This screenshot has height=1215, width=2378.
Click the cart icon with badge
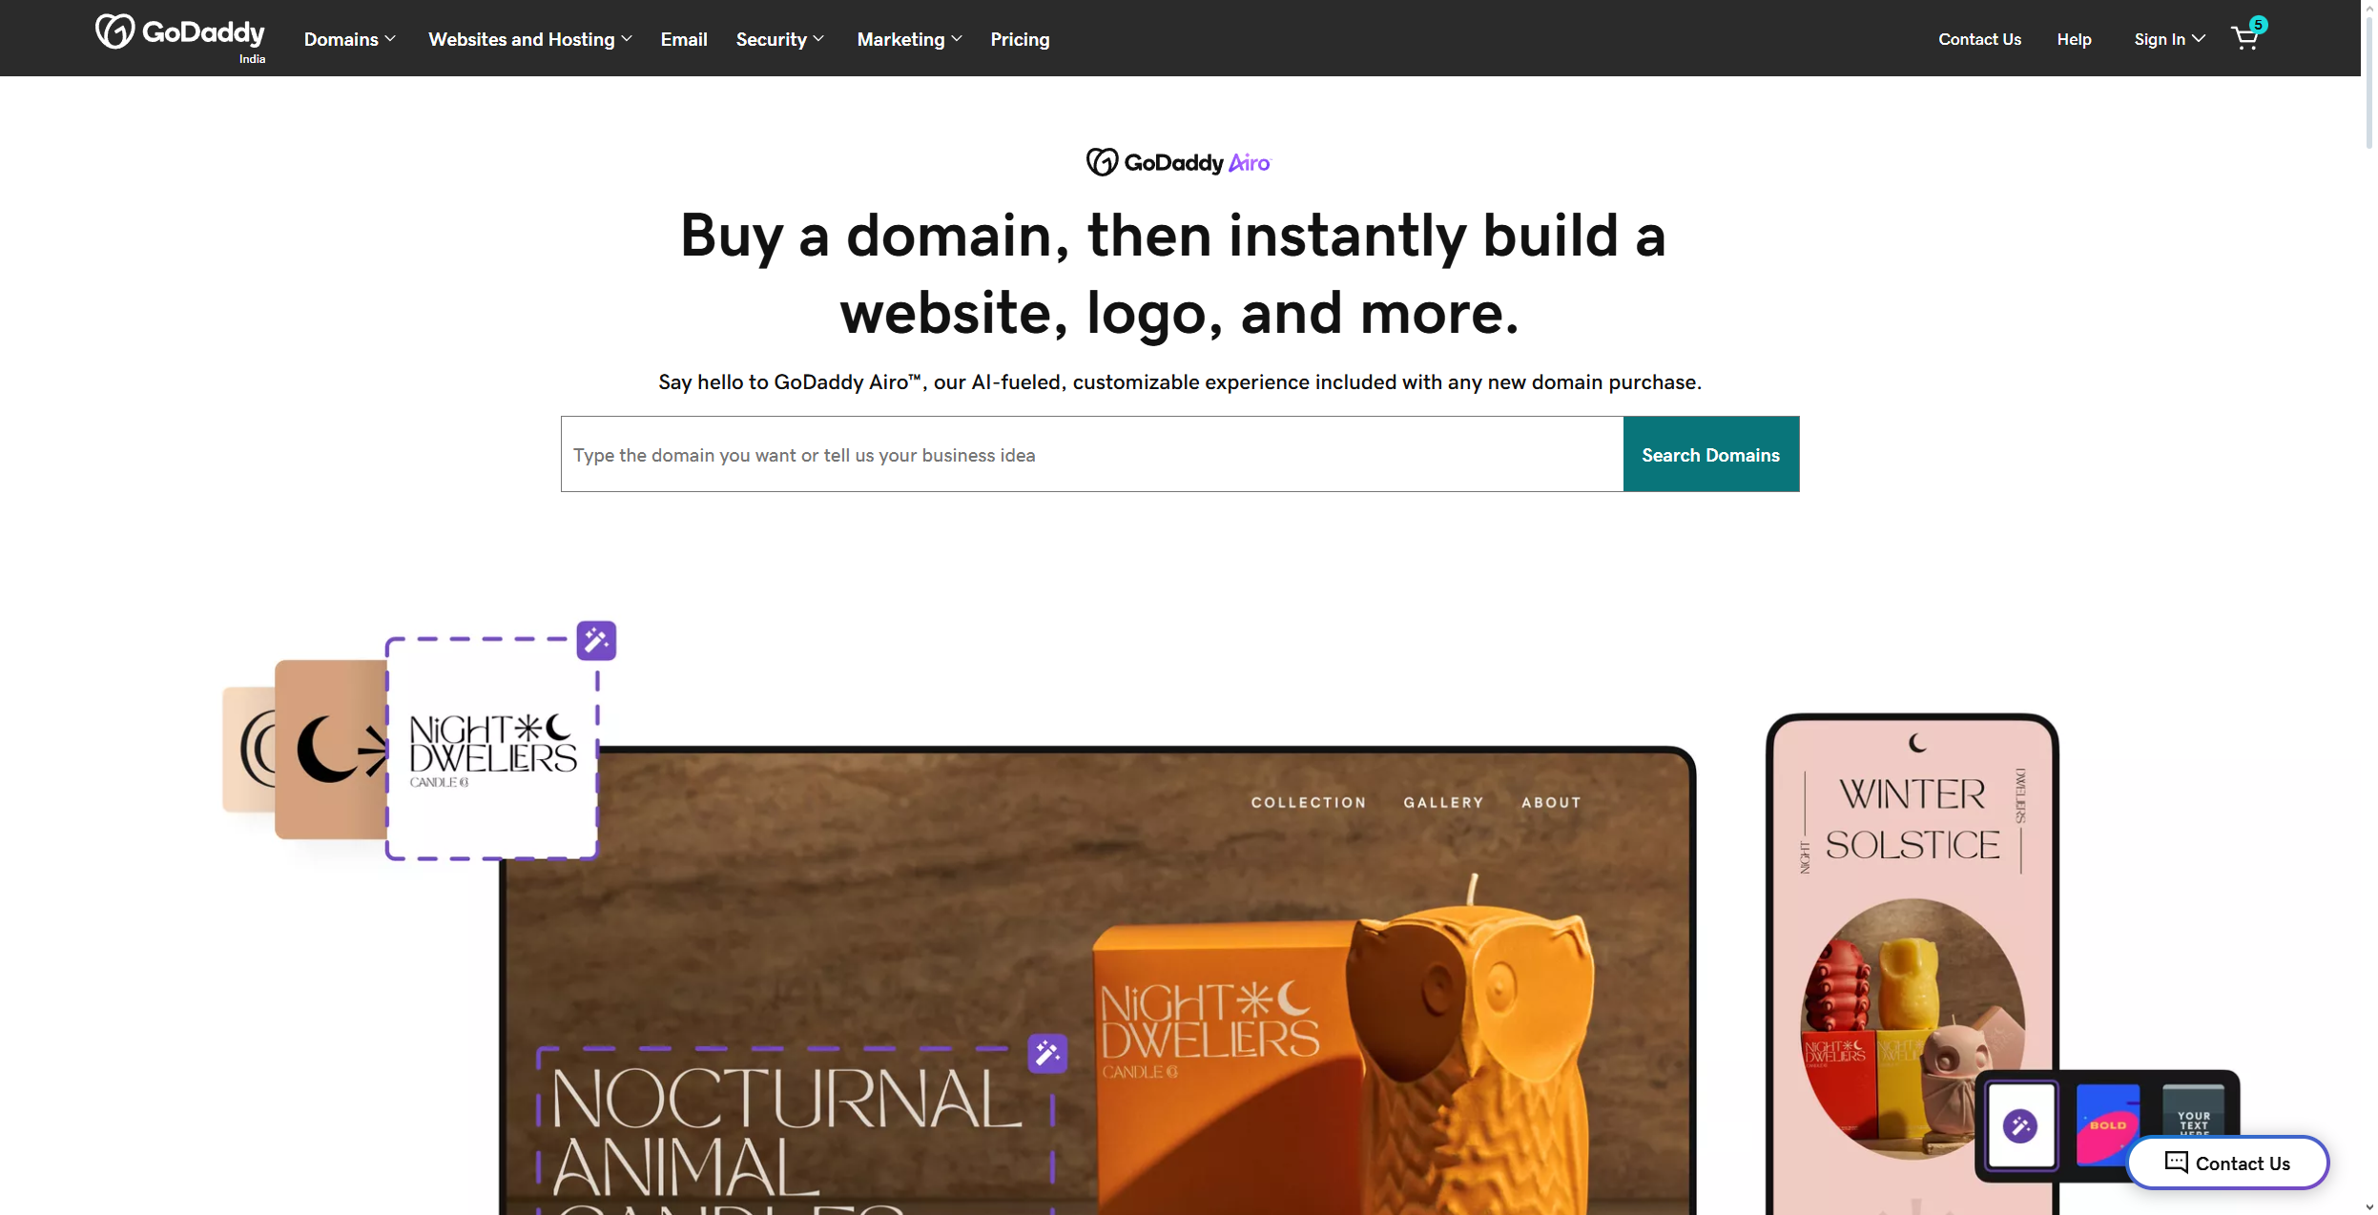click(x=2246, y=39)
